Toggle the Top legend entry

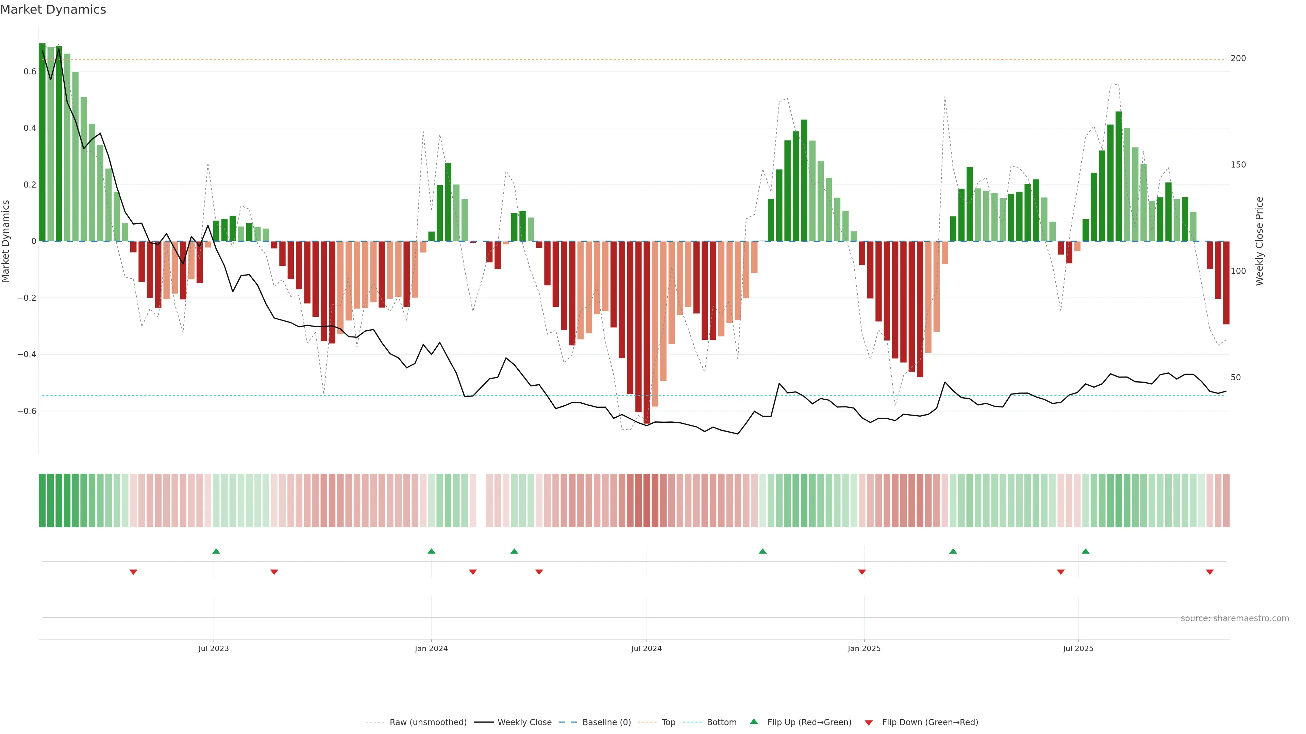668,722
